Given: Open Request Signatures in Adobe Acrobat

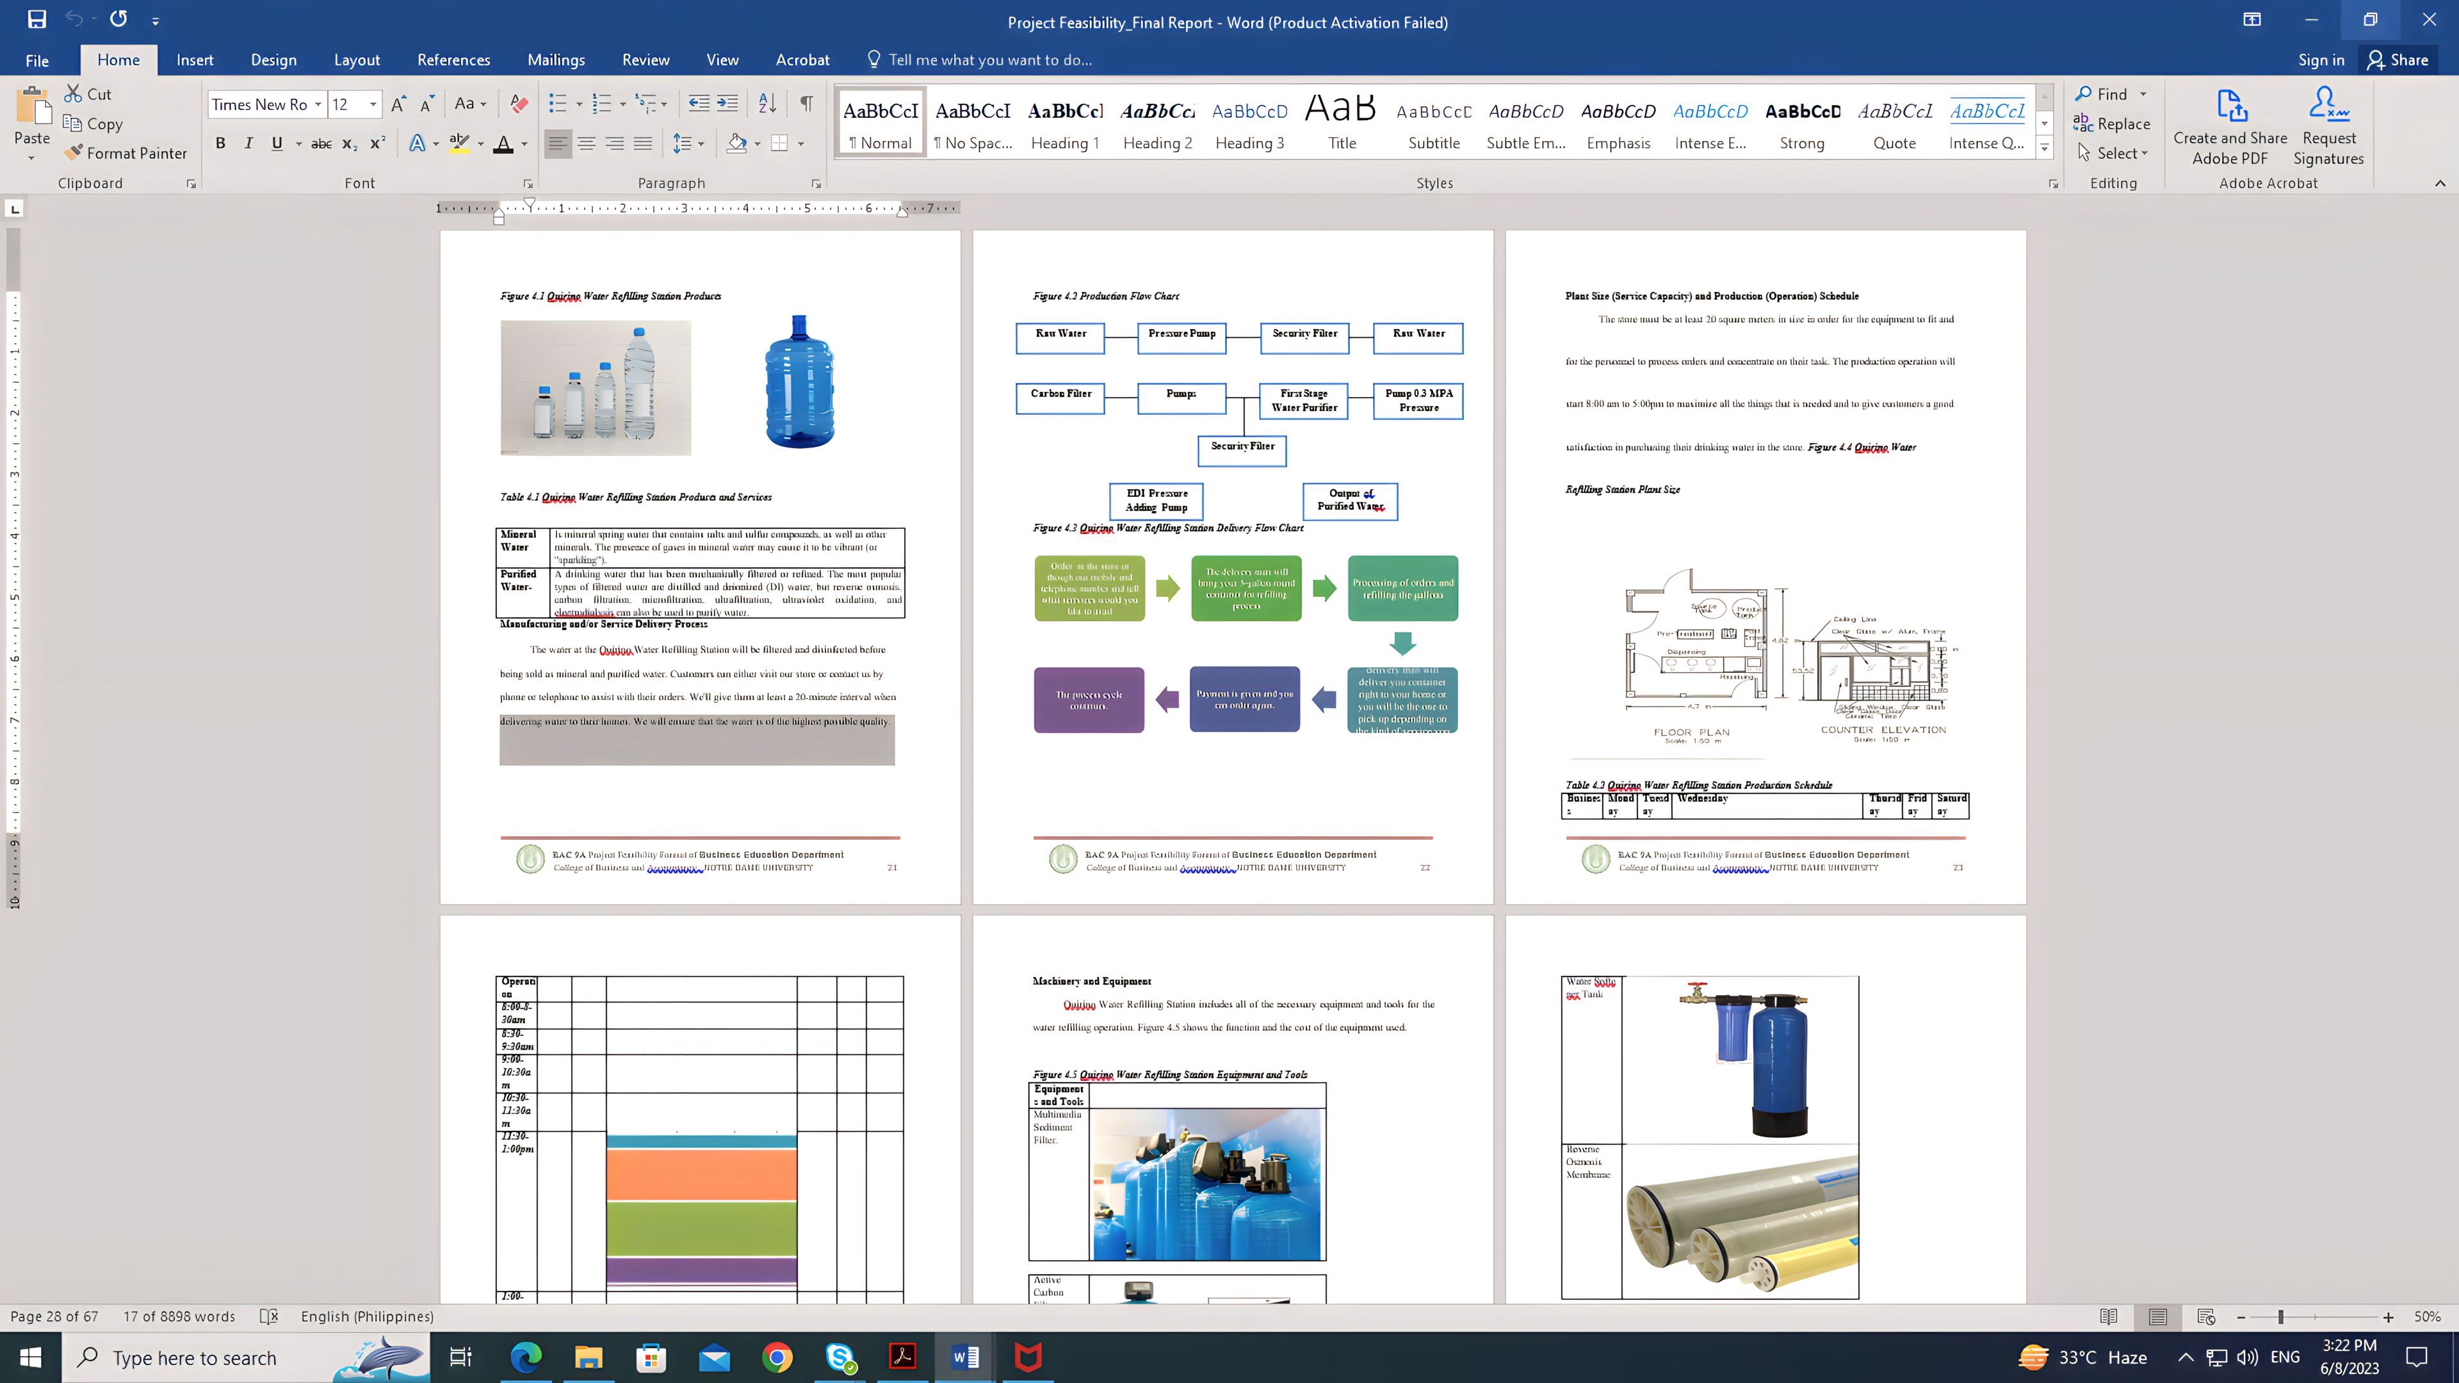Looking at the screenshot, I should (x=2328, y=127).
